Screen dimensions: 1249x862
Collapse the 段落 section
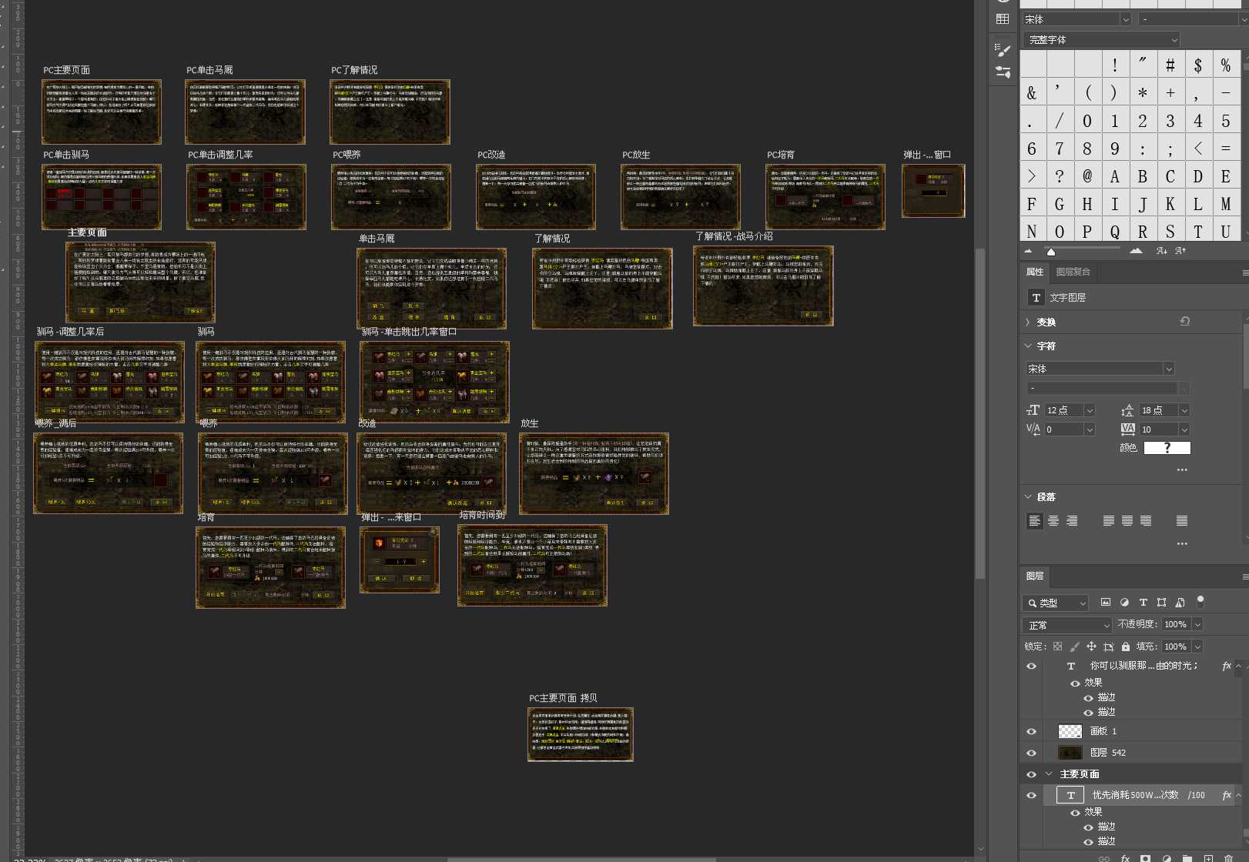pyautogui.click(x=1028, y=496)
